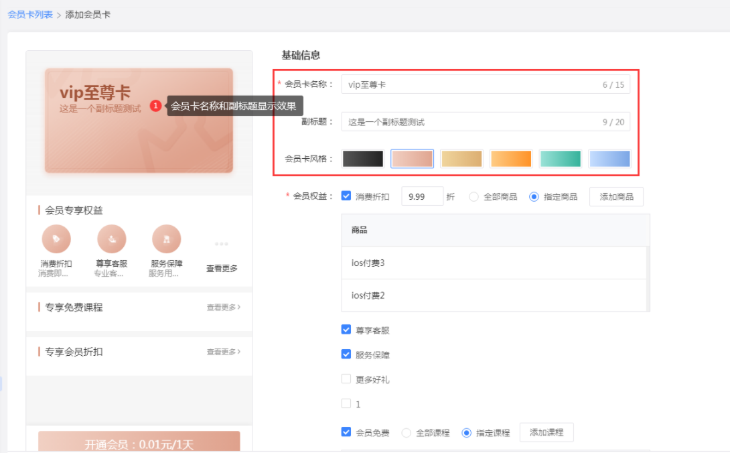Choose the black card style swatch
Image resolution: width=730 pixels, height=453 pixels.
click(363, 158)
